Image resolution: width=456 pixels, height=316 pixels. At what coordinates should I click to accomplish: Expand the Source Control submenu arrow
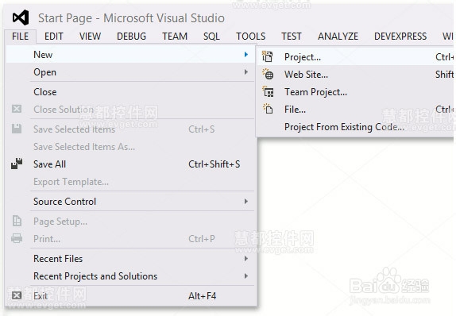tap(246, 201)
